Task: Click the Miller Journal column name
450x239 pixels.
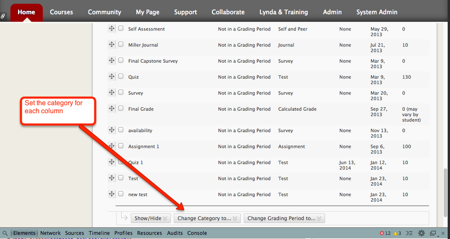Action: coord(143,45)
